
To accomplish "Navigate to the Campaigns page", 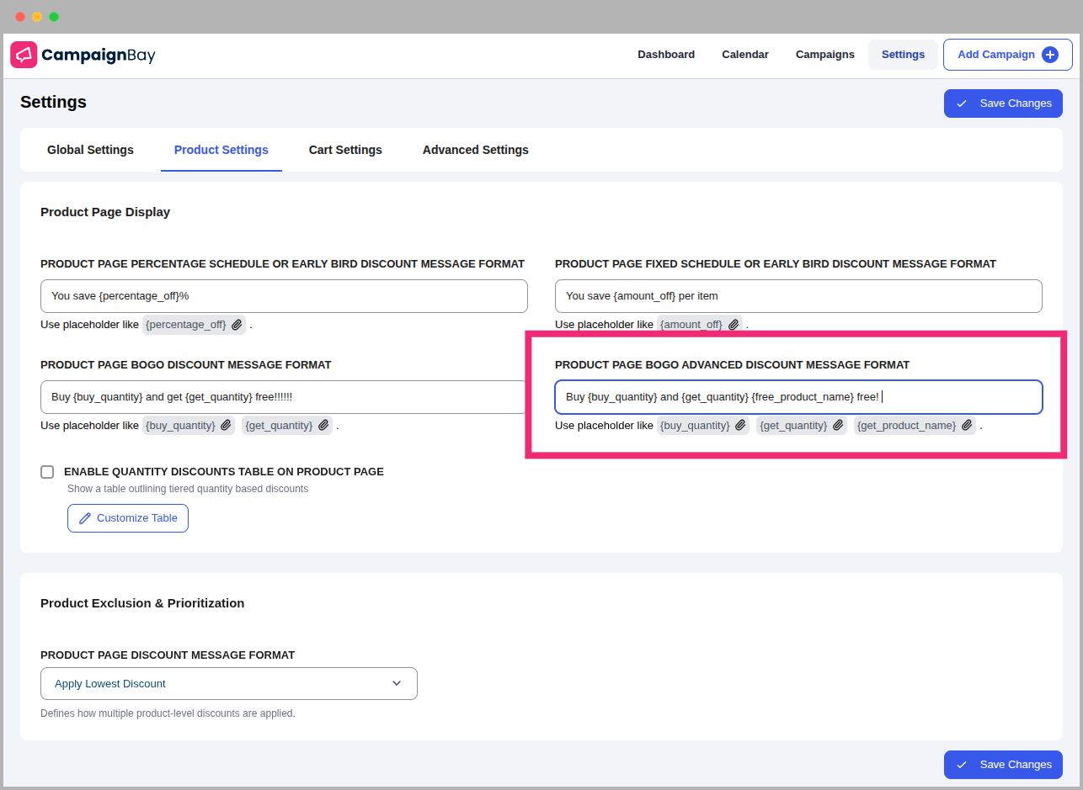I will coord(824,55).
